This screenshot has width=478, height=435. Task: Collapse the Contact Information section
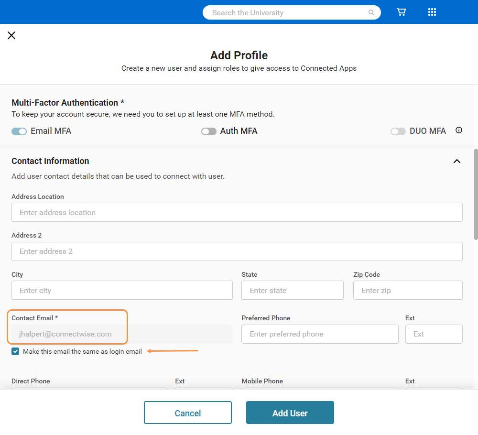click(x=457, y=161)
